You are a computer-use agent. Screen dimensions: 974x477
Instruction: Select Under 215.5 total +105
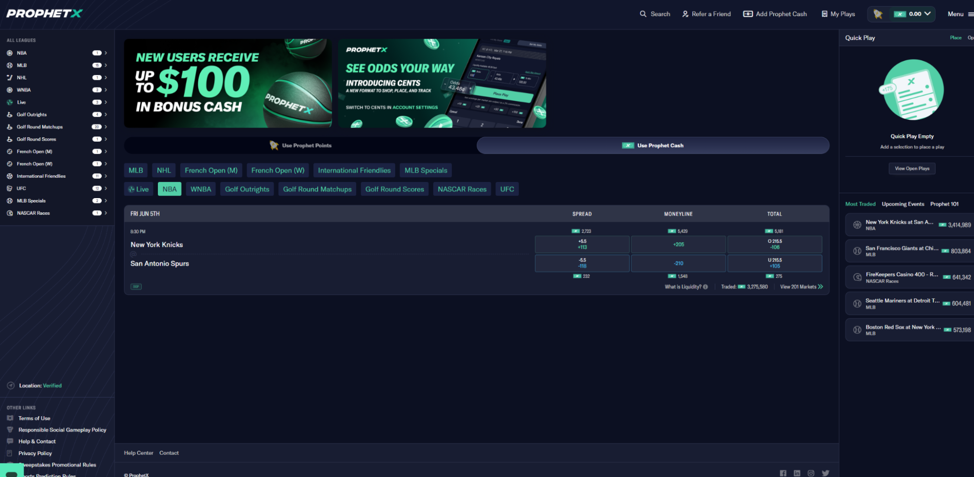pyautogui.click(x=775, y=263)
